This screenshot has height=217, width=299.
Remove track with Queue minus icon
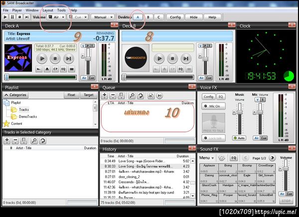(x=113, y=96)
